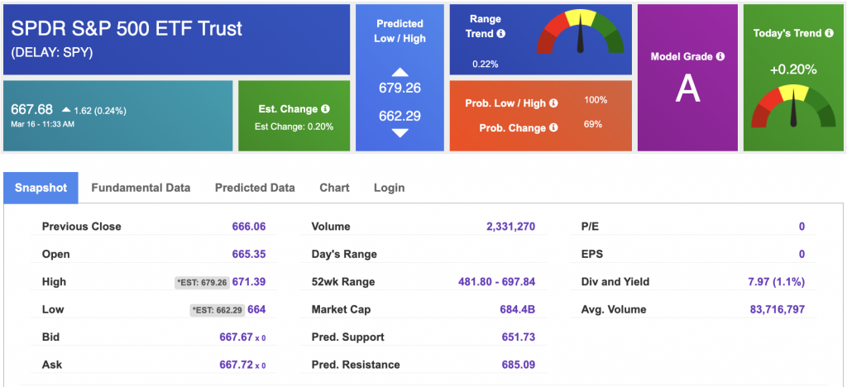Click the Model Grade A letter
847x387 pixels.
[687, 88]
